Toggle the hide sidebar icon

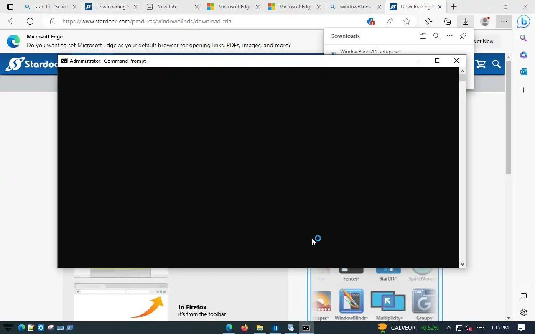523,296
